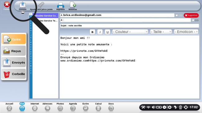Open the Corbeille trash folder
This screenshot has width=202, height=113.
[14, 74]
